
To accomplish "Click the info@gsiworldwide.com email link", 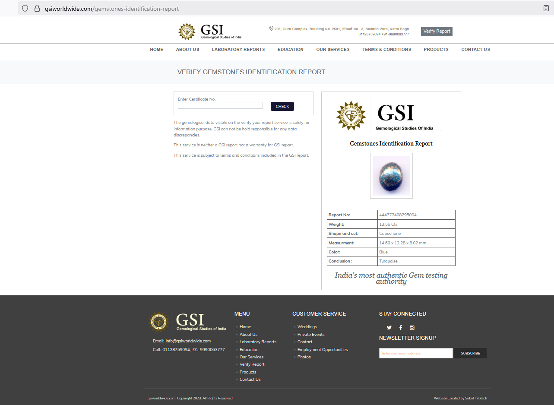I will pos(188,341).
